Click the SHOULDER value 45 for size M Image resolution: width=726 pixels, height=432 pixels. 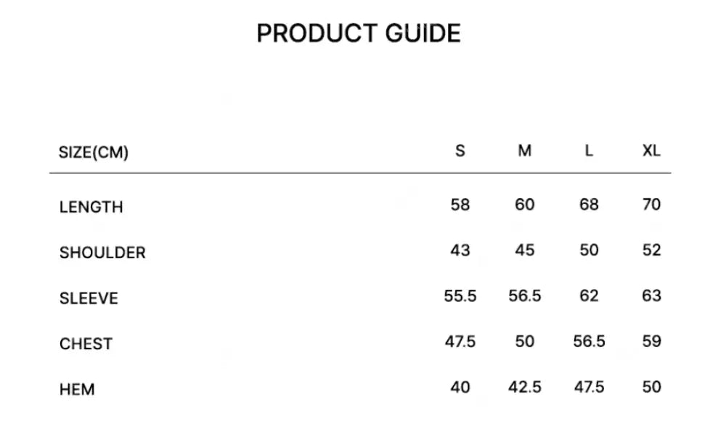(524, 250)
